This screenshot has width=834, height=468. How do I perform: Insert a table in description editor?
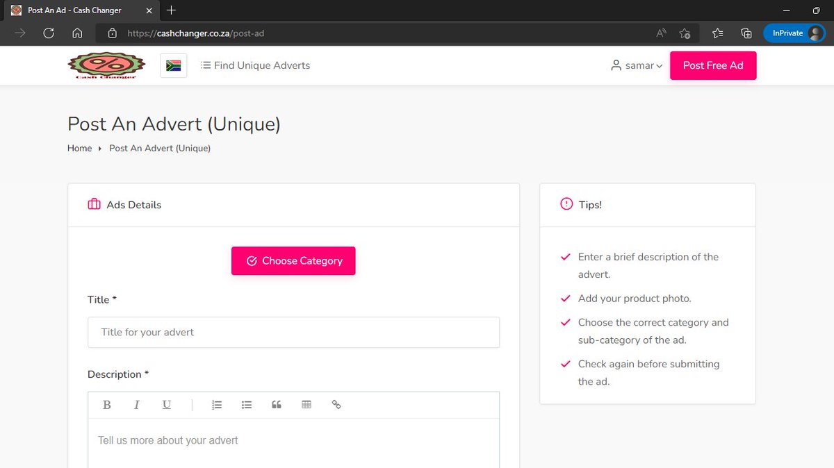coord(306,405)
